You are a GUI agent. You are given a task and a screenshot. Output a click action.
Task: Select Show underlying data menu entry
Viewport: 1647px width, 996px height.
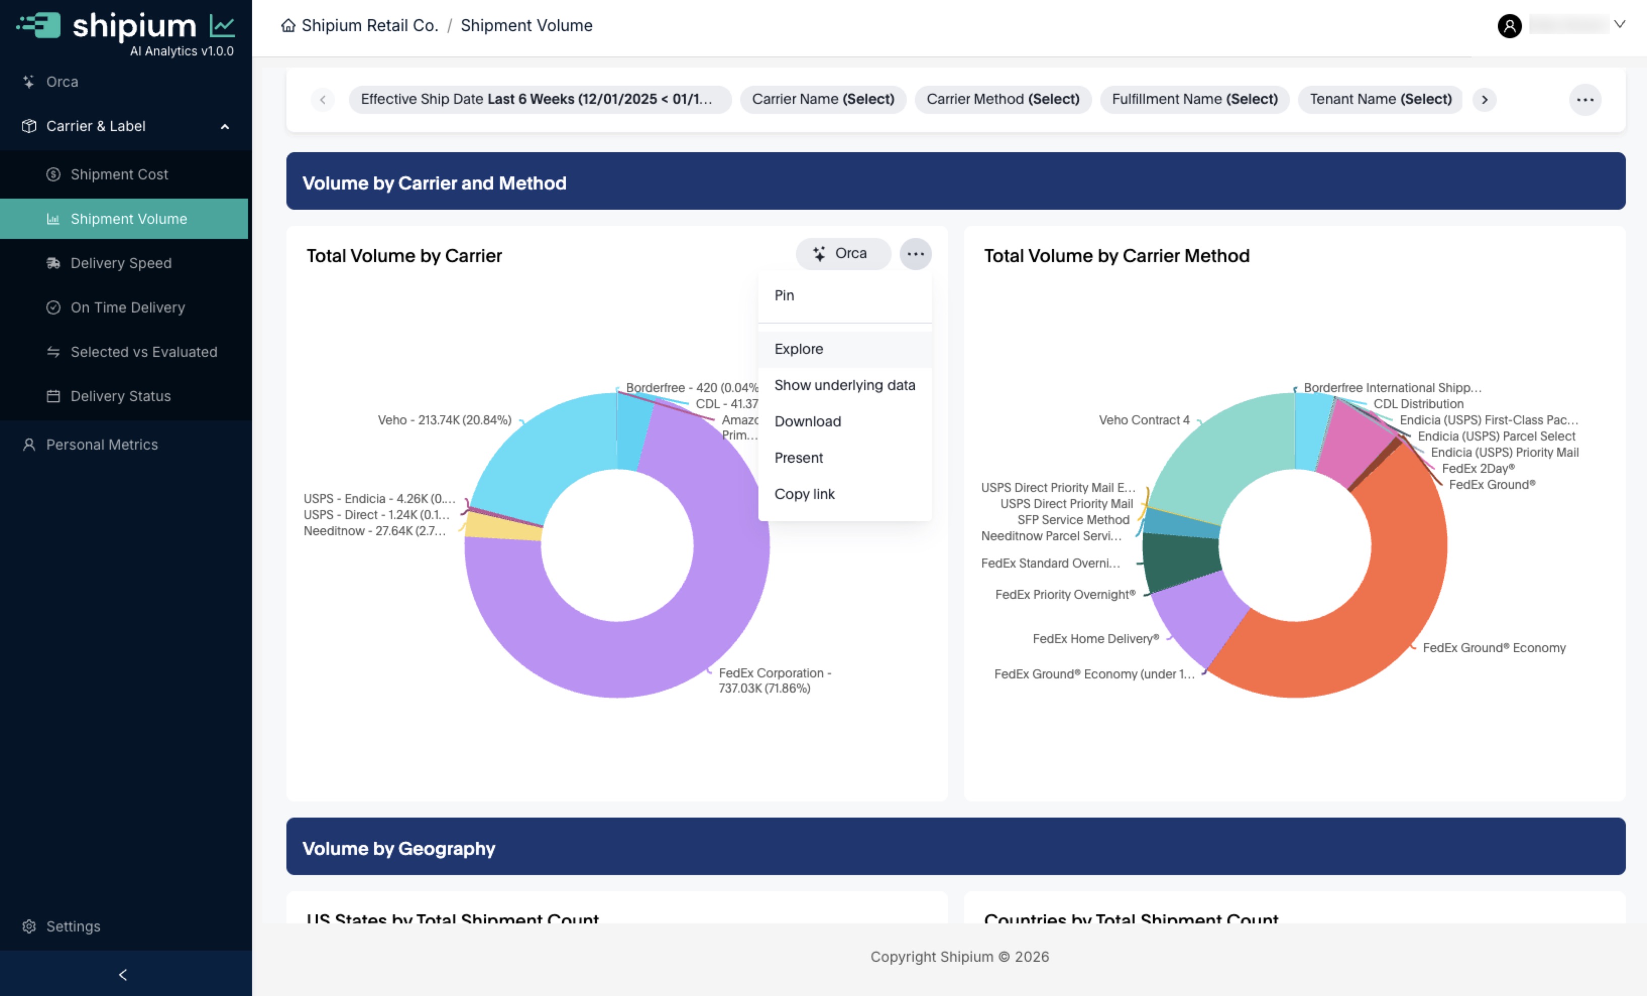[844, 386]
